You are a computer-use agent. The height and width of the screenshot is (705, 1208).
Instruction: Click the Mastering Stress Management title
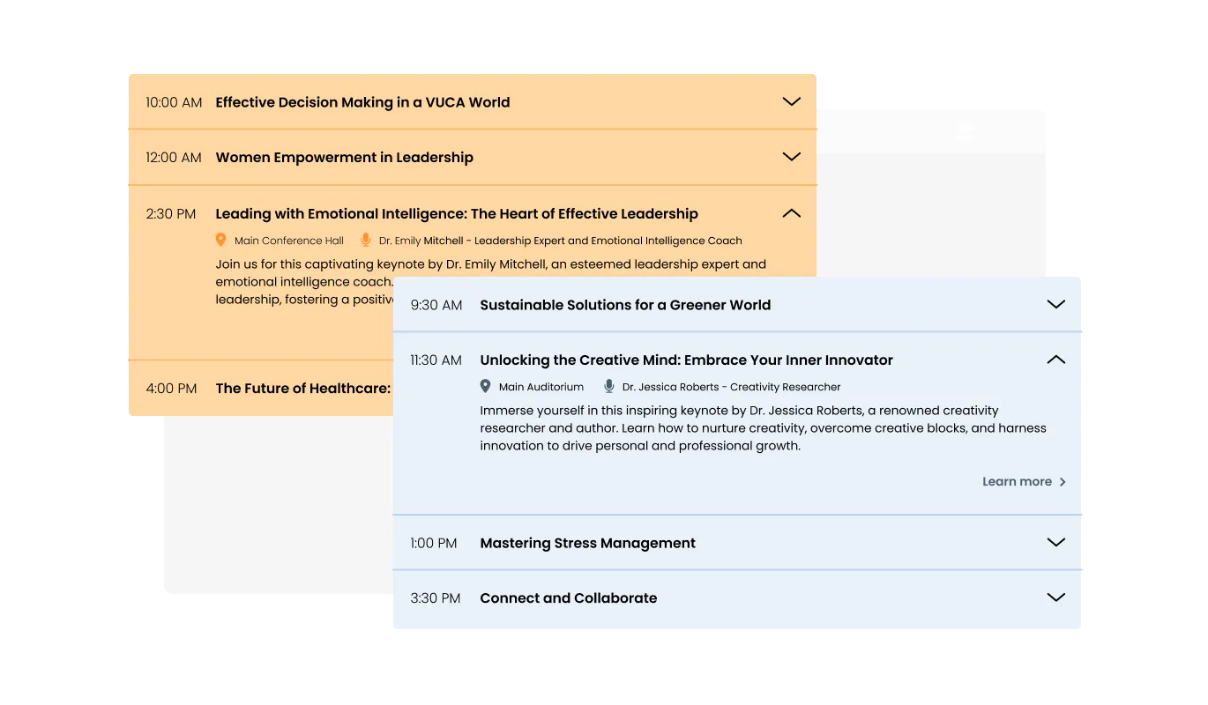click(x=587, y=543)
